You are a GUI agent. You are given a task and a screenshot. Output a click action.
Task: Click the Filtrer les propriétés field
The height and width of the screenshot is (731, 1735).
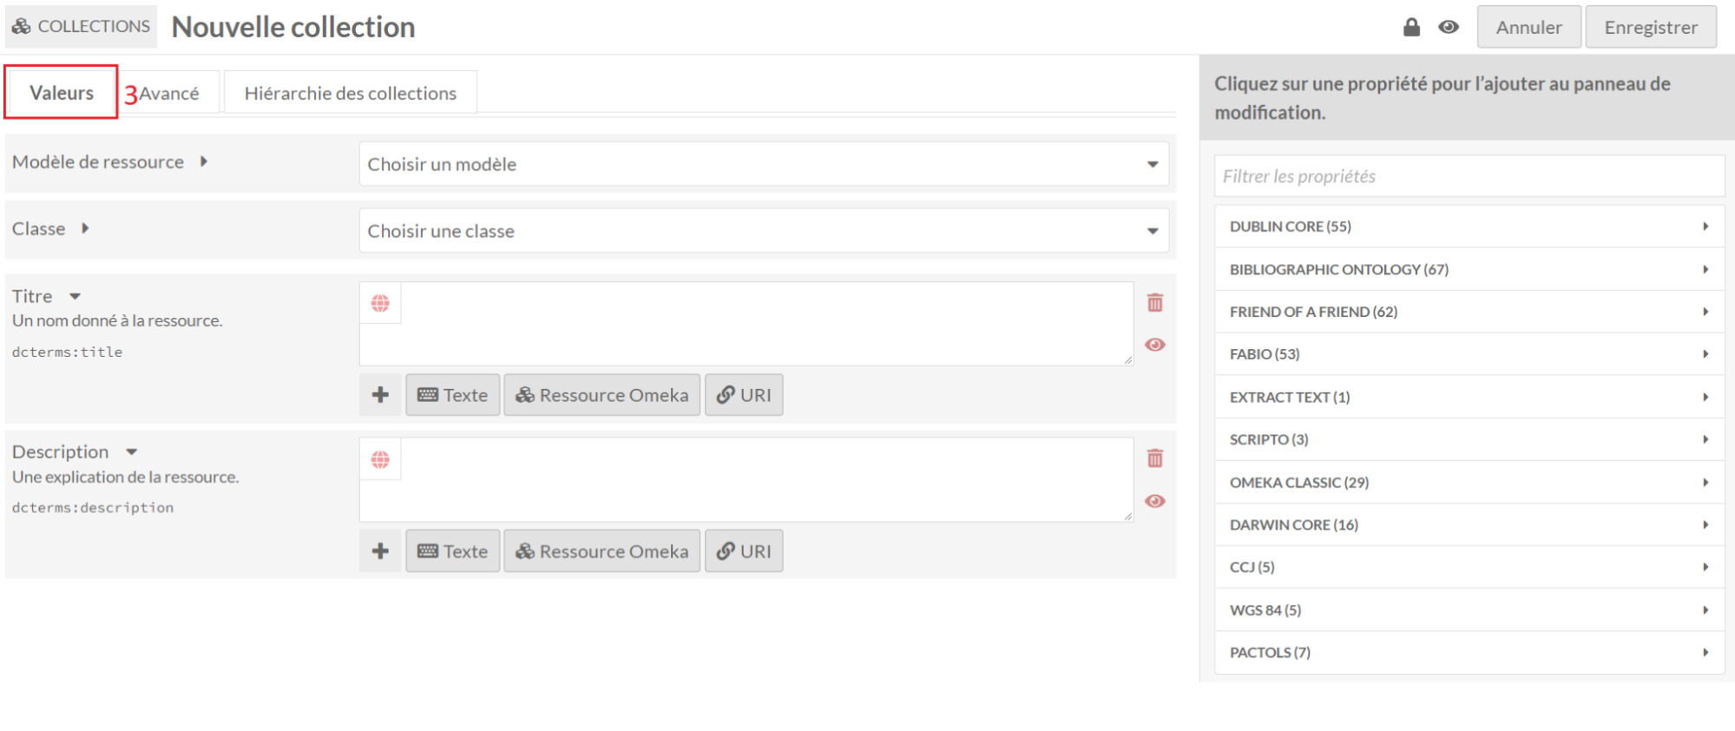point(1469,176)
